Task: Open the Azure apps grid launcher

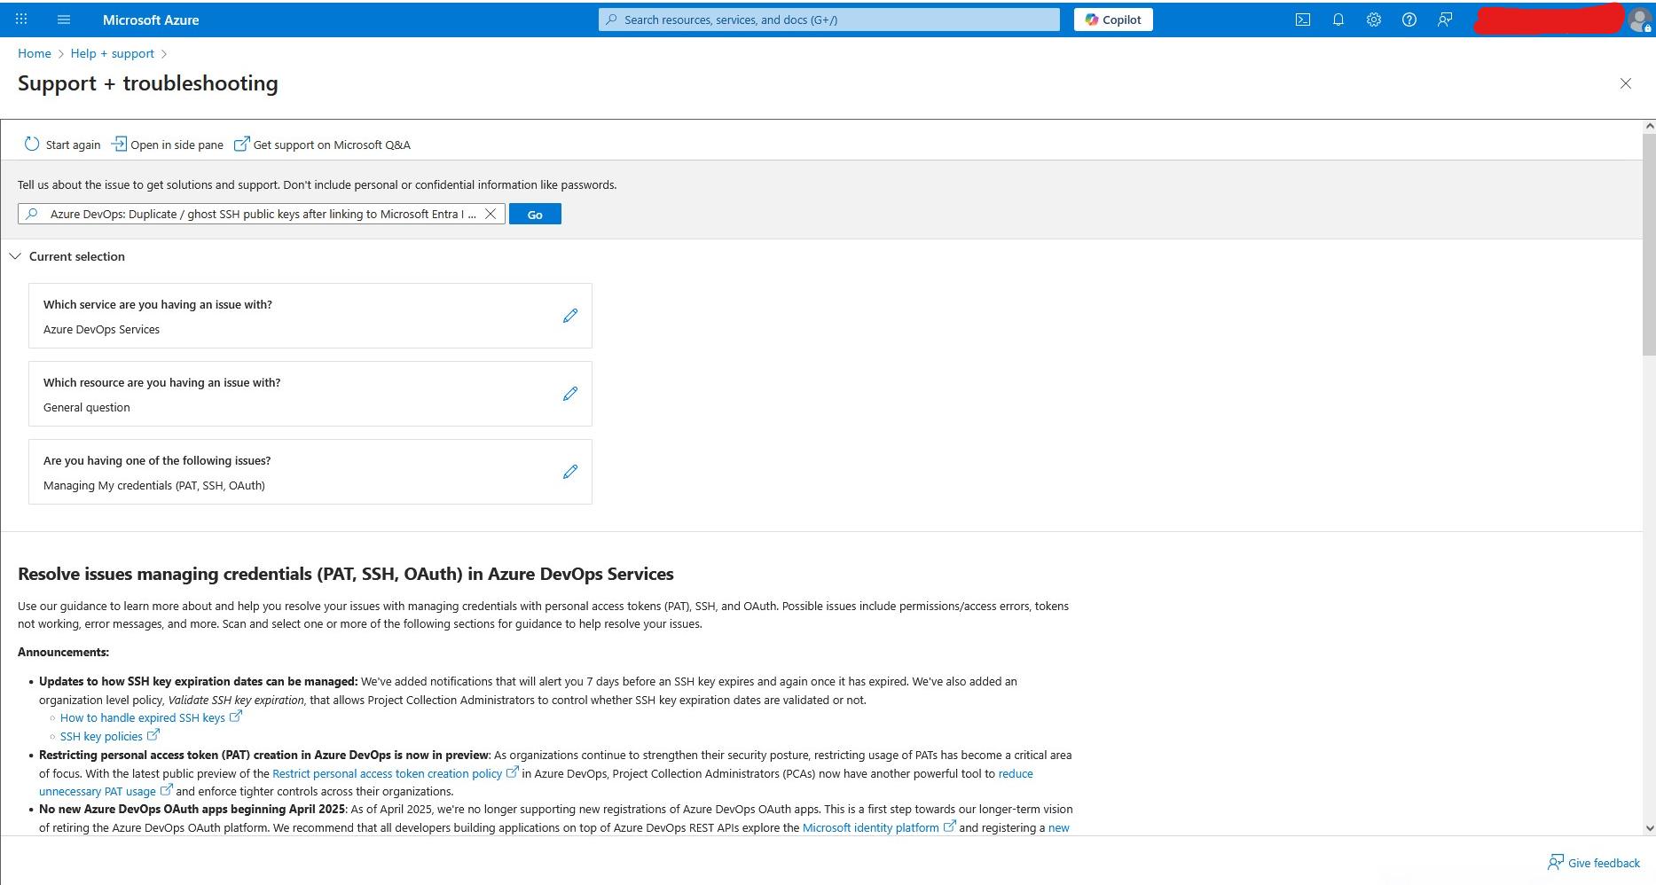Action: [21, 20]
